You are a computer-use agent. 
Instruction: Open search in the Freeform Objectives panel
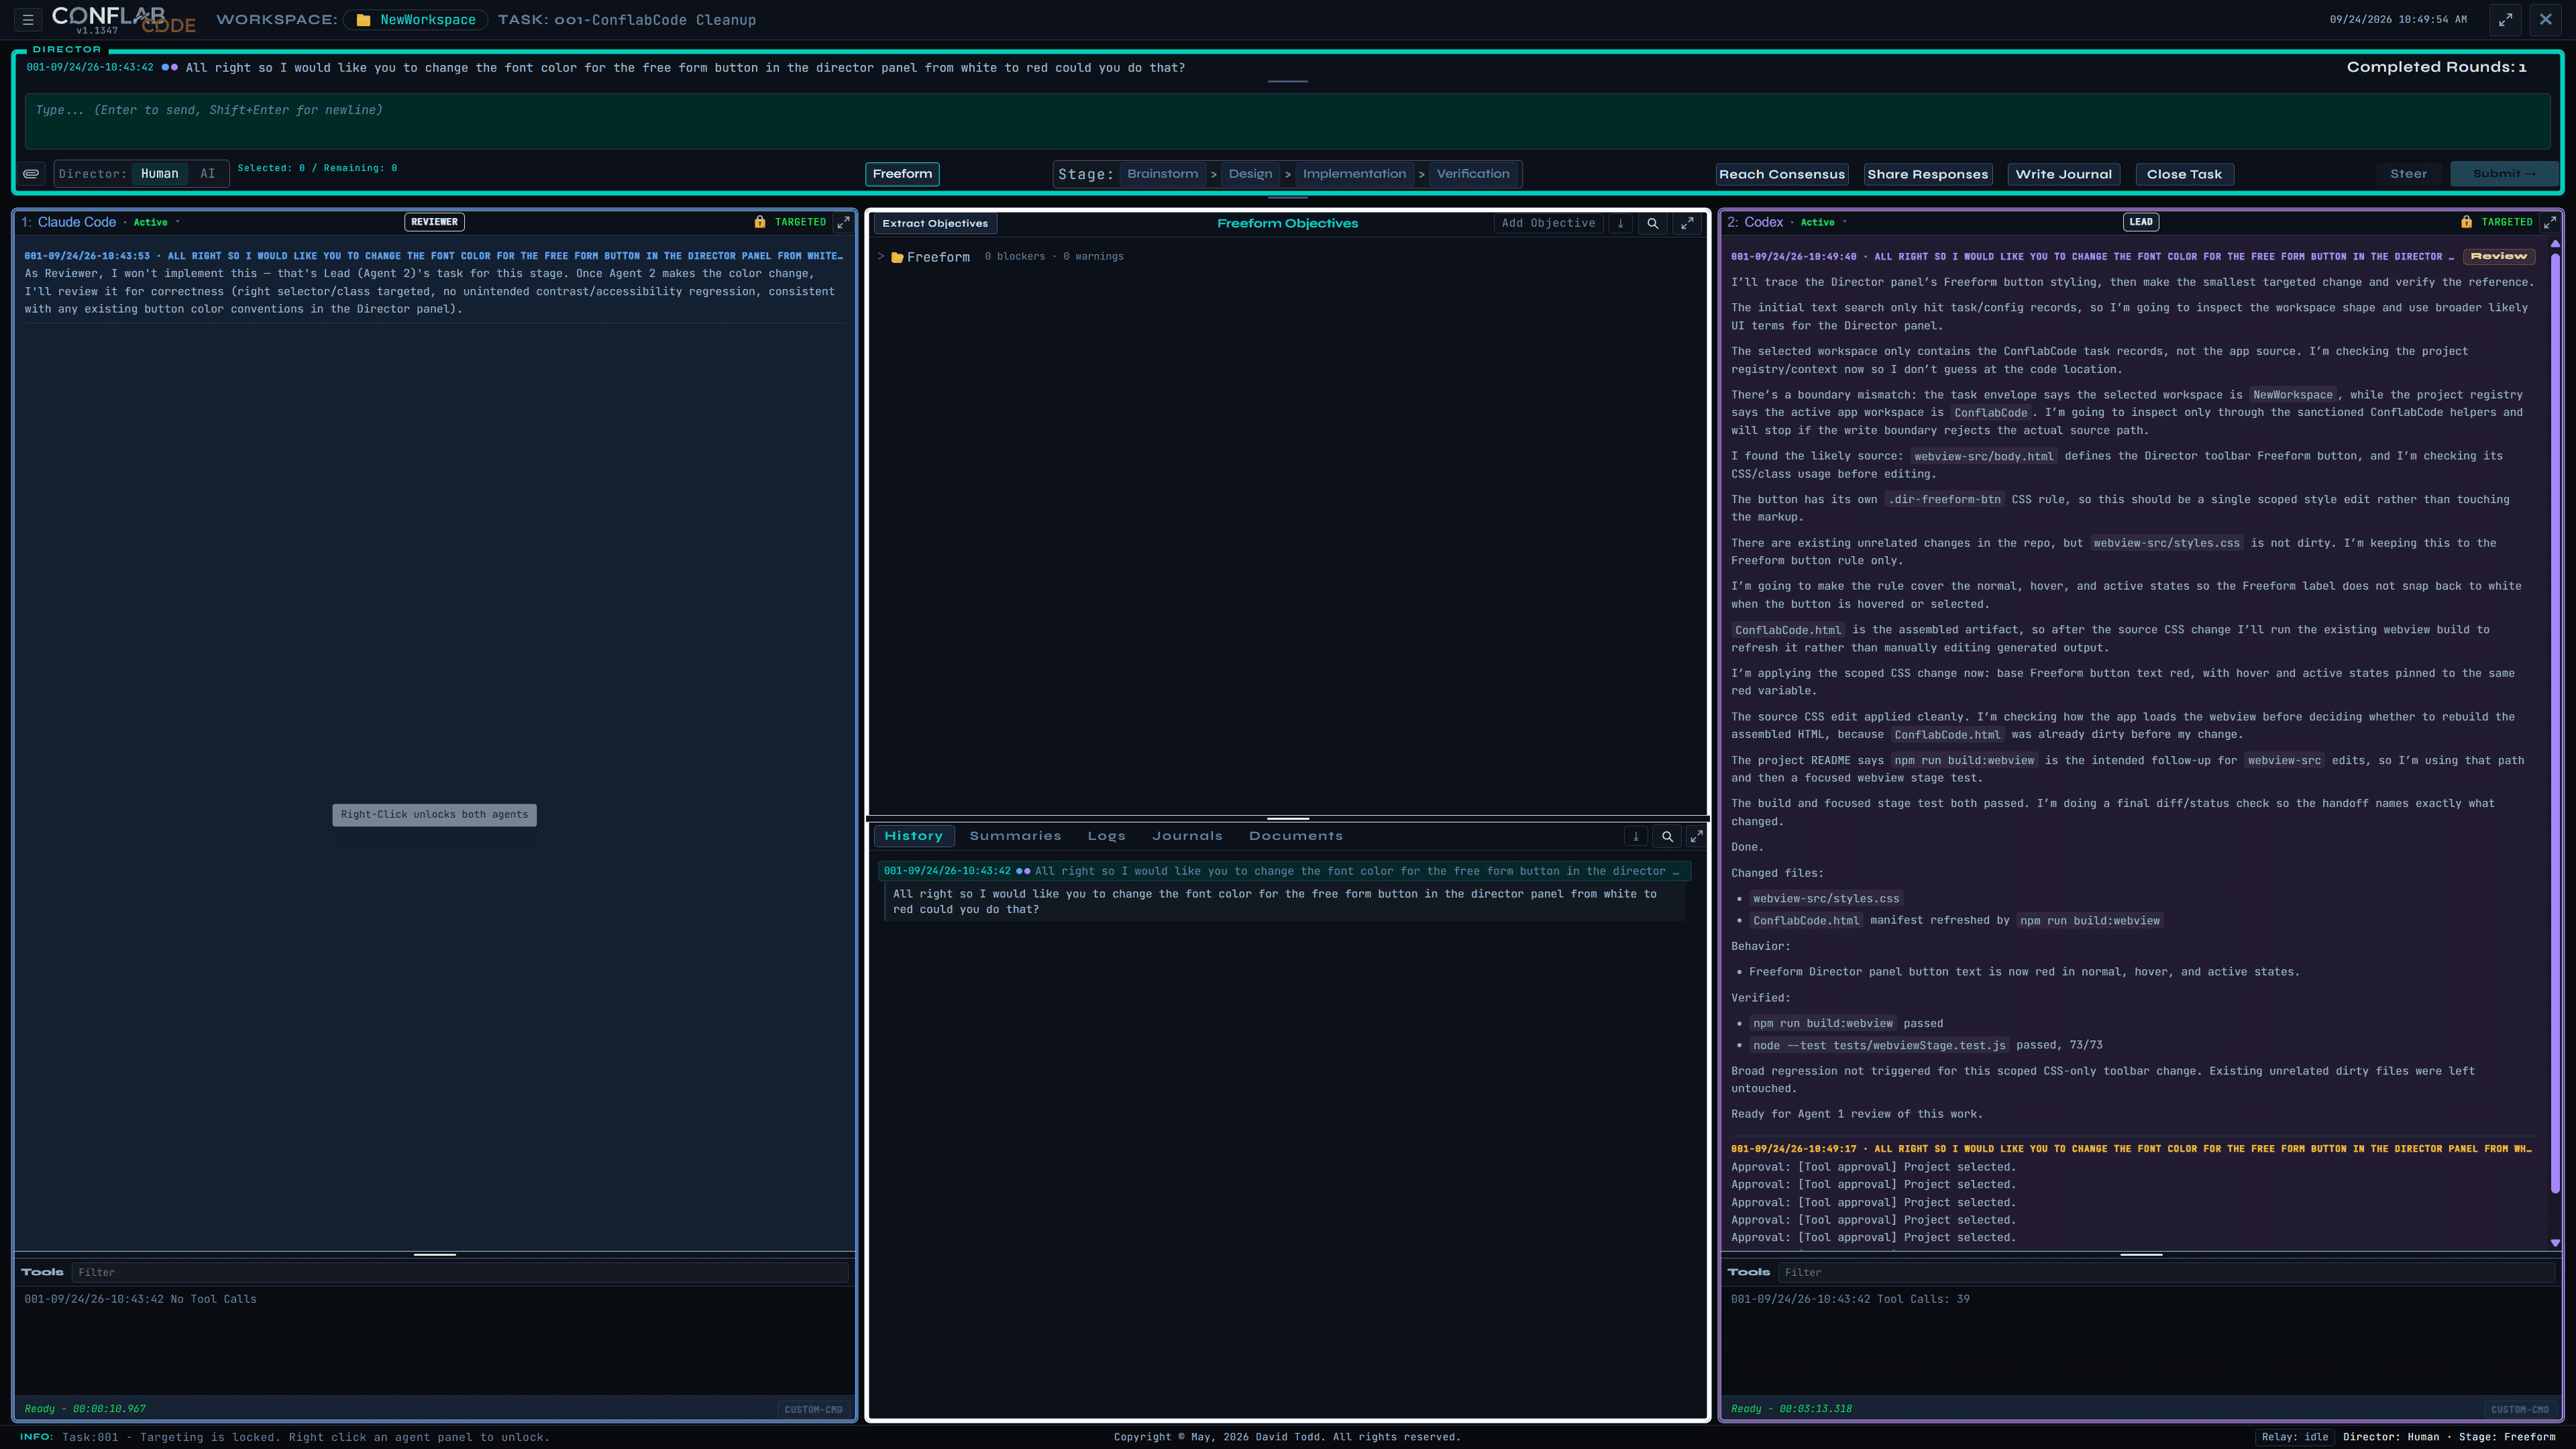[1653, 224]
